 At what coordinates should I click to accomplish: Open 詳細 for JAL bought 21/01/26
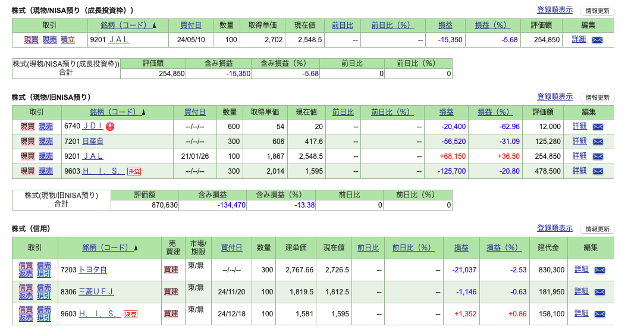(x=579, y=156)
